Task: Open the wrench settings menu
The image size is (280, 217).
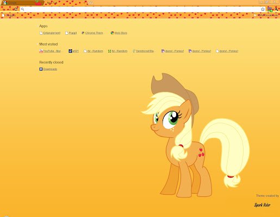Action: point(276,9)
